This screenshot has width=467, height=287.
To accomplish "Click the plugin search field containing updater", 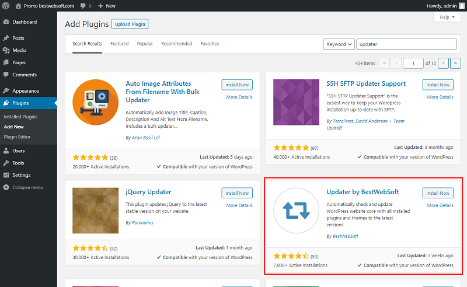I will tap(406, 44).
